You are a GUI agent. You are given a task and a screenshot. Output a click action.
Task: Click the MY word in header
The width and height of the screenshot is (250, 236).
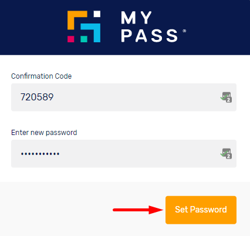click(x=136, y=18)
